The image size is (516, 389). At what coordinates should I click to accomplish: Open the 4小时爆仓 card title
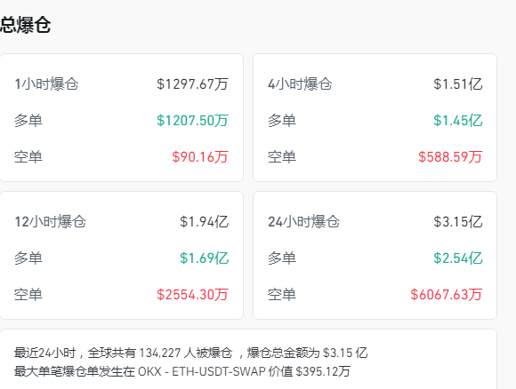tap(300, 84)
